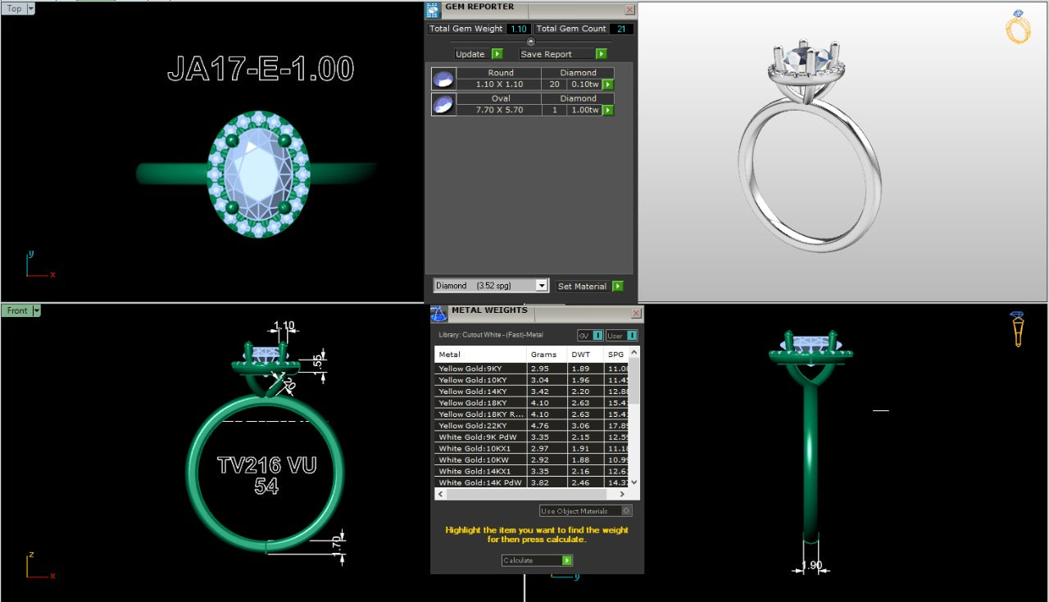The width and height of the screenshot is (1049, 602).
Task: Select the Front viewport label
Action: coord(17,310)
